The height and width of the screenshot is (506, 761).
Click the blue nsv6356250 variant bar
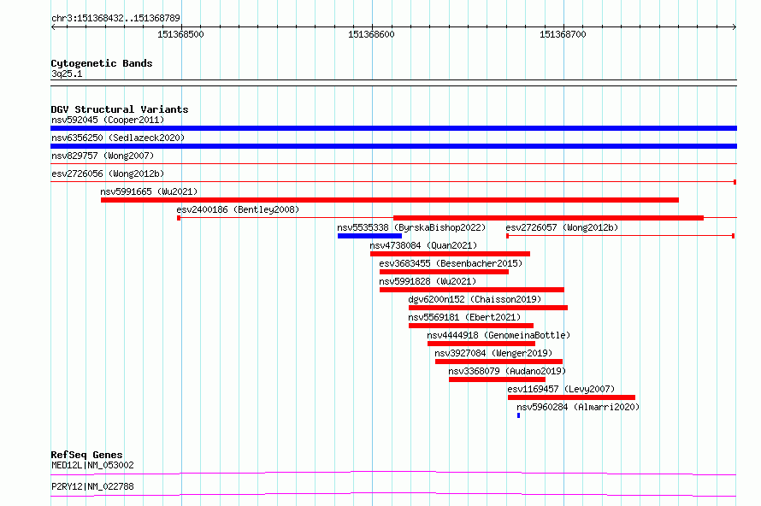coord(393,146)
